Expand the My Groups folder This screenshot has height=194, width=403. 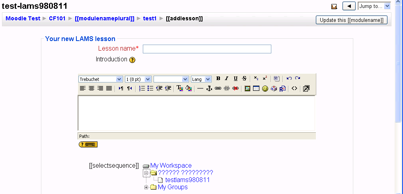tap(146, 187)
